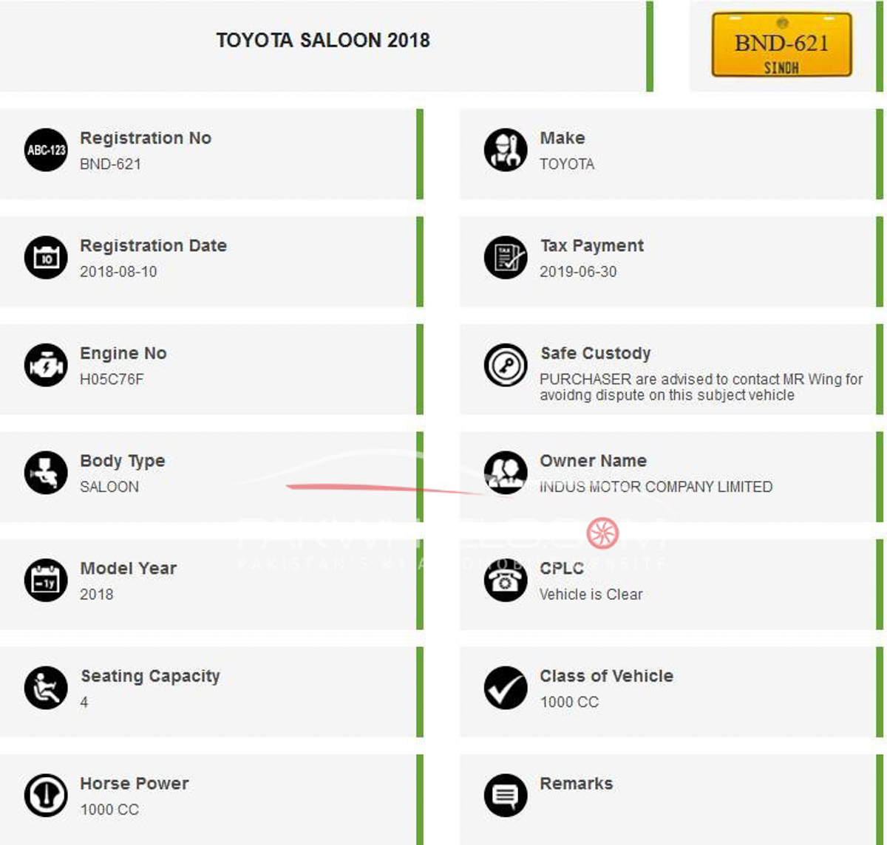Select the Make mechanic icon
This screenshot has height=845, width=887.
tap(506, 151)
